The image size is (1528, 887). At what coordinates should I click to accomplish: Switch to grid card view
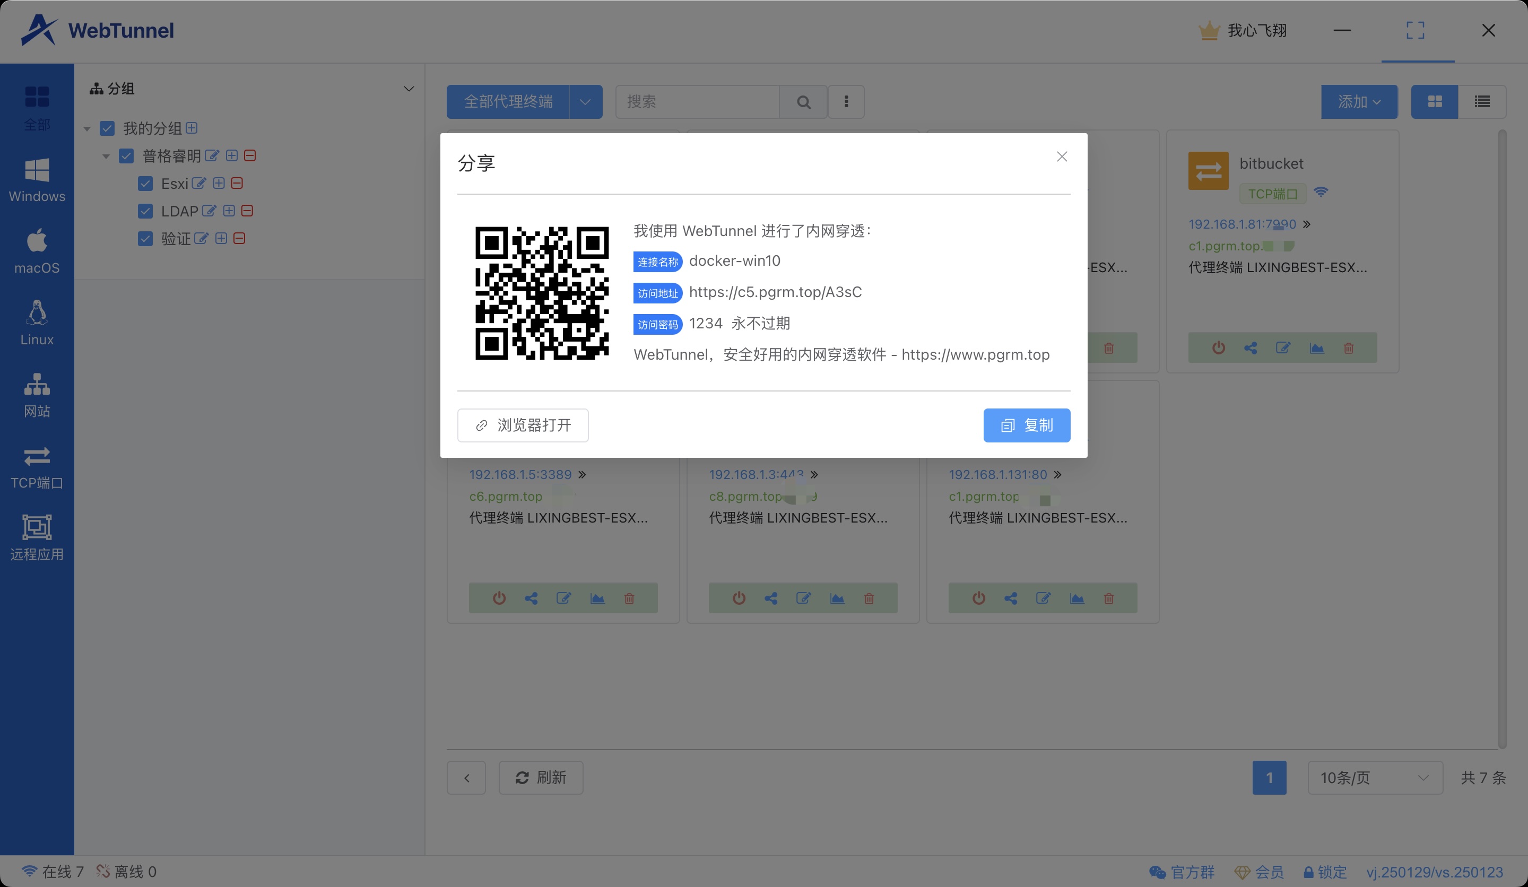(x=1435, y=101)
